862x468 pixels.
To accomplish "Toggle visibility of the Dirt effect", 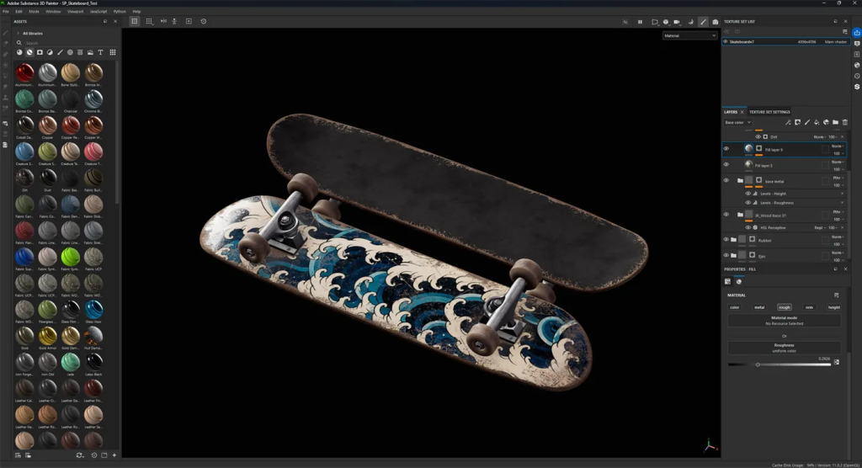I will coord(758,137).
